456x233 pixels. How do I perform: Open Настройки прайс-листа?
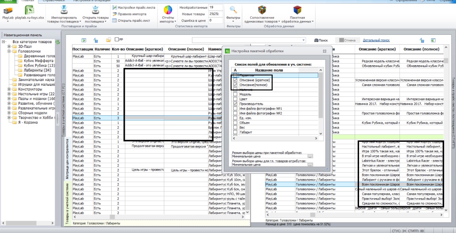click(134, 8)
